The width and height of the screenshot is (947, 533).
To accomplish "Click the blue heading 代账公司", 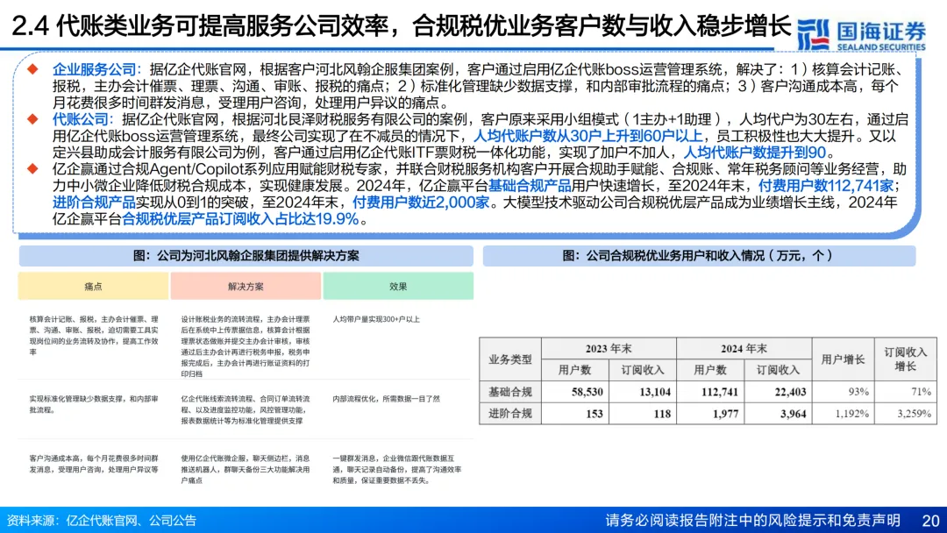I will 81,119.
